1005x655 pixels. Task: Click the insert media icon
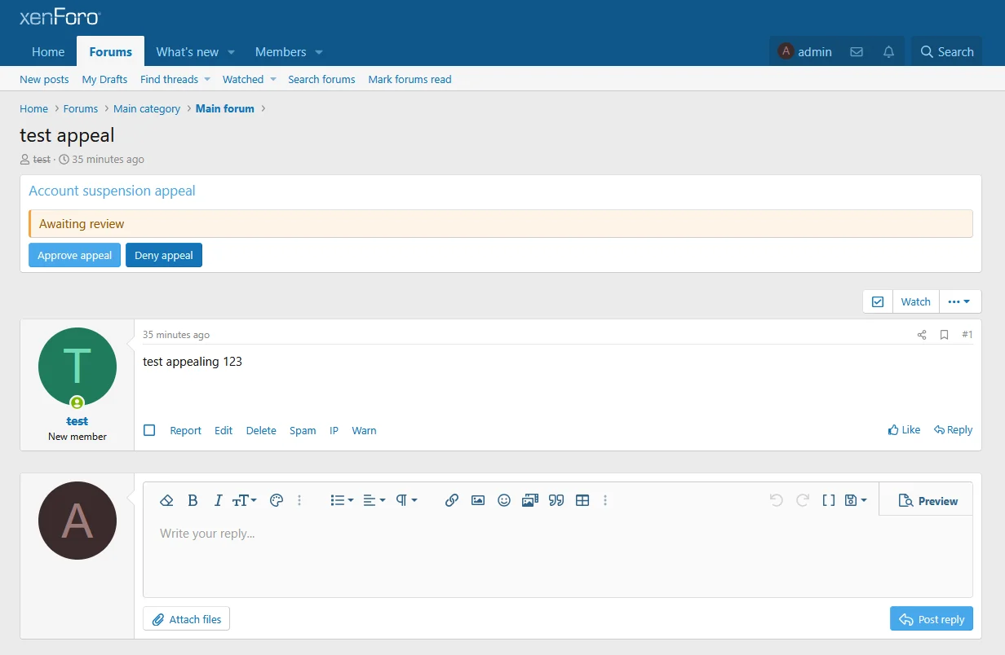coord(530,500)
